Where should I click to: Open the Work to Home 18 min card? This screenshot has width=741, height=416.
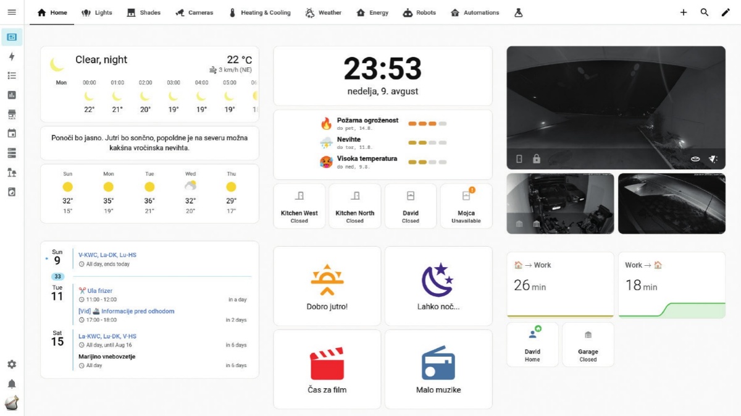[x=672, y=285]
